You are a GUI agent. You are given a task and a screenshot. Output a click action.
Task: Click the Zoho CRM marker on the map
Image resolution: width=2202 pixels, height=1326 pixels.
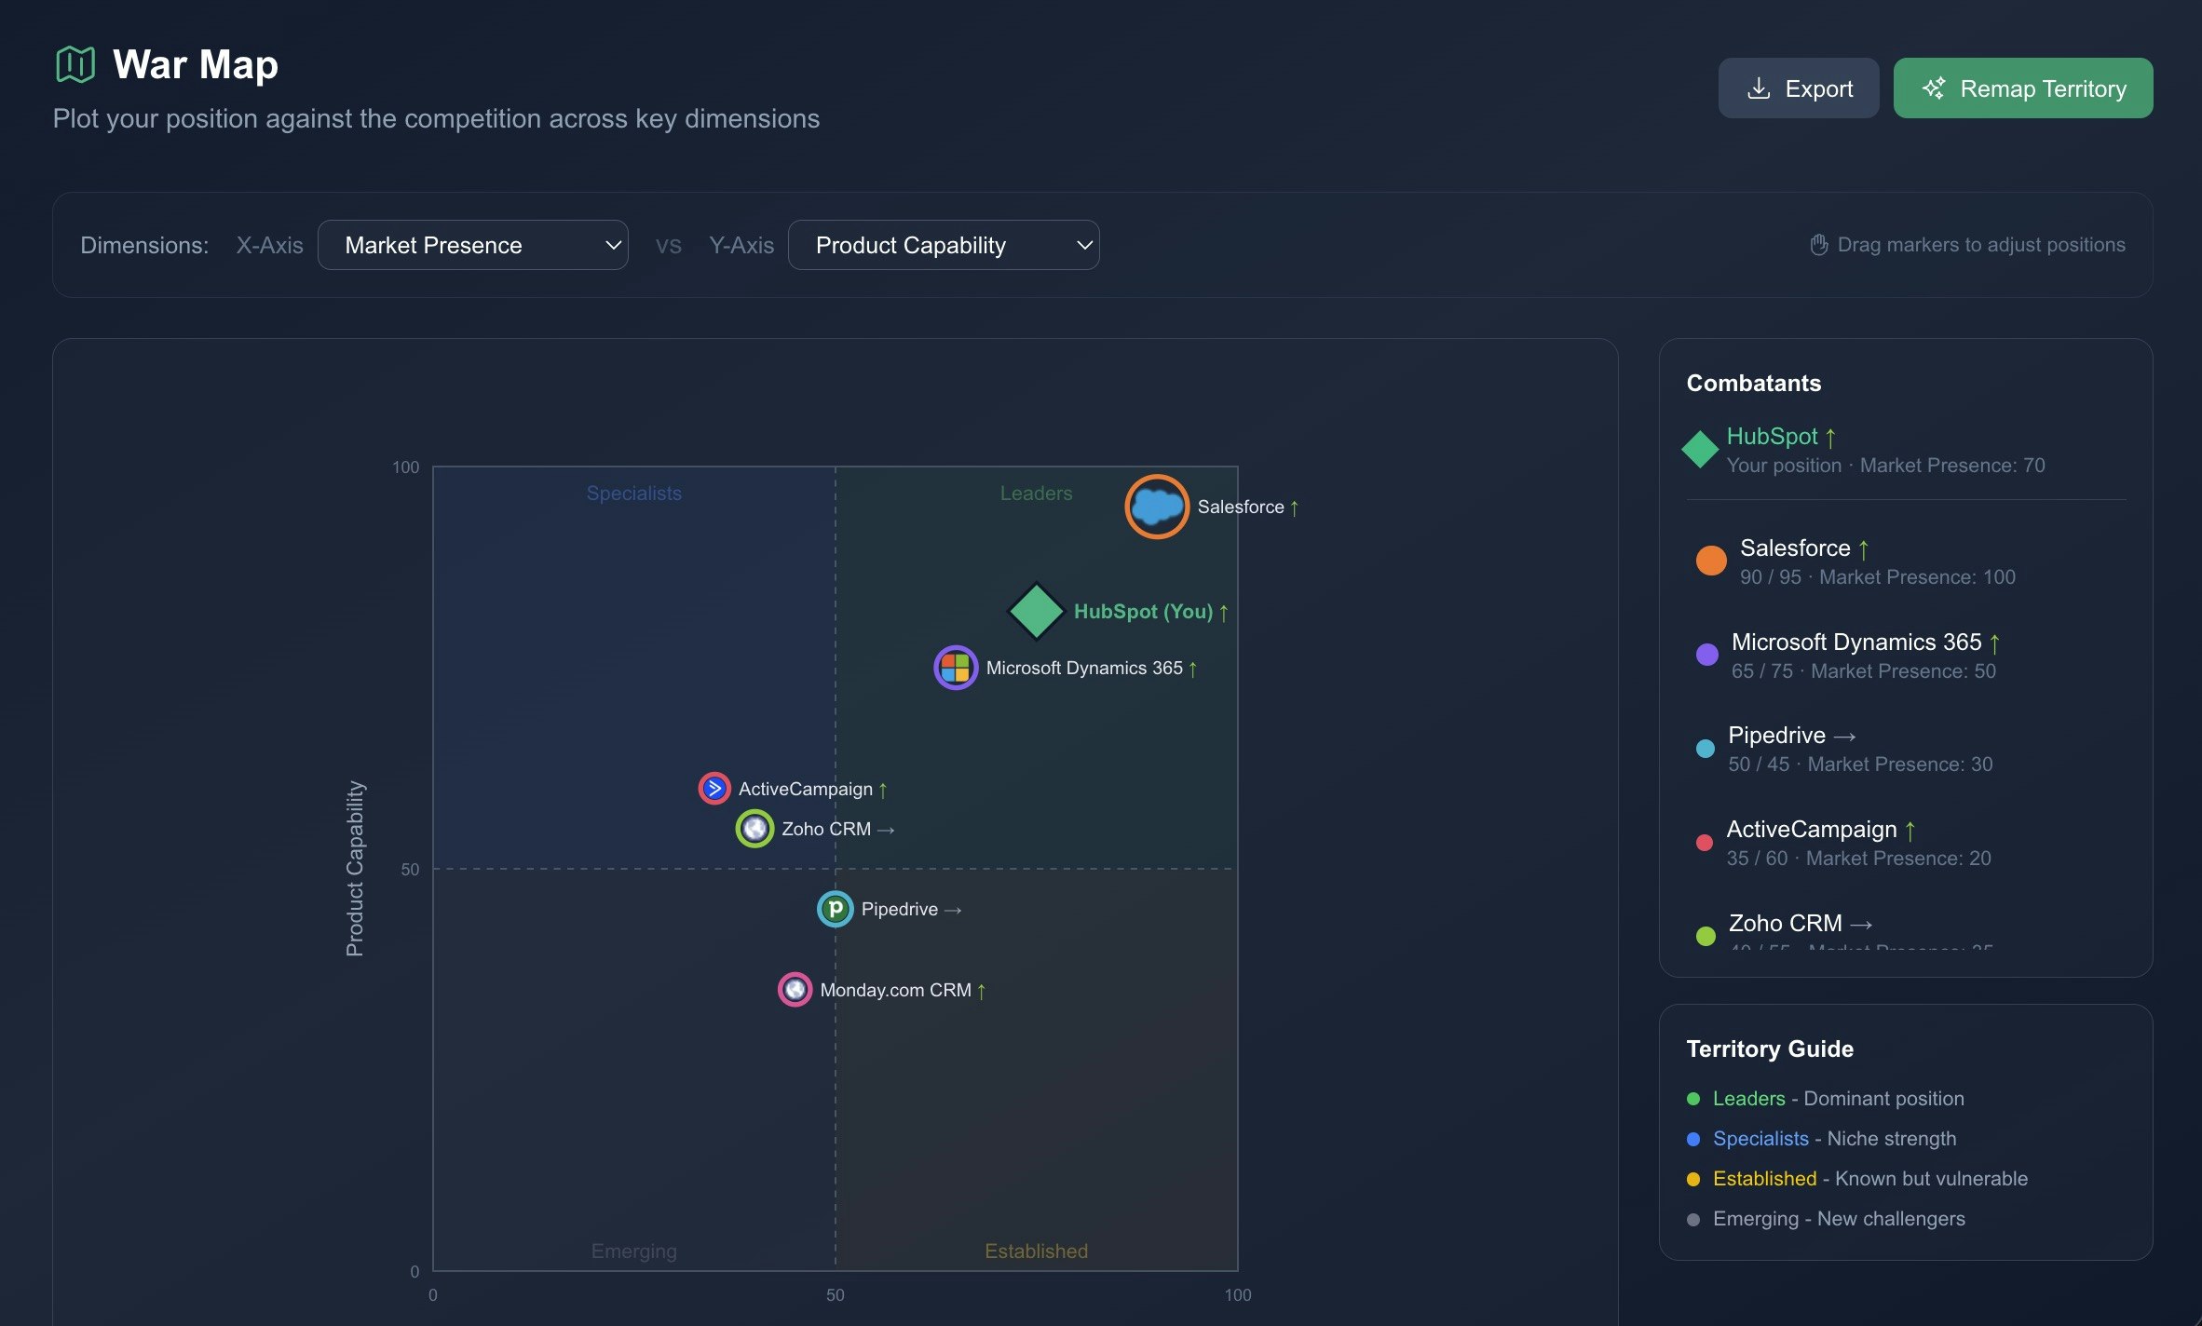[754, 828]
